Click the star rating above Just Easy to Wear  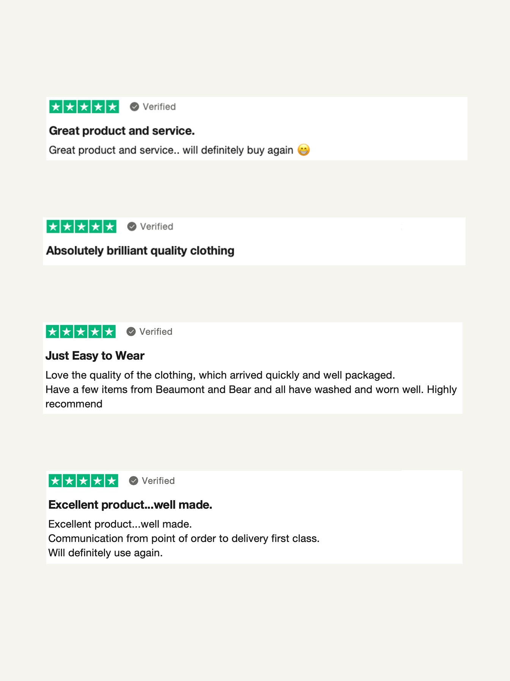click(x=80, y=332)
